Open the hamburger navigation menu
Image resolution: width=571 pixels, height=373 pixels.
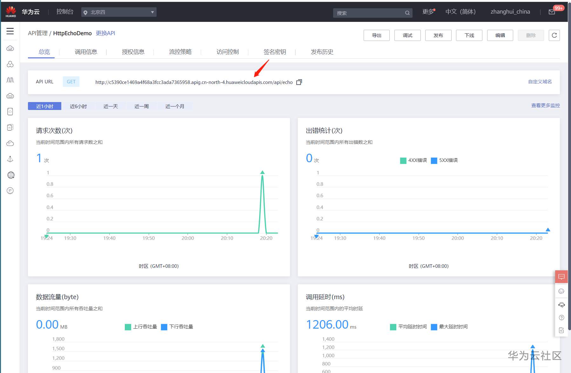pyautogui.click(x=10, y=31)
